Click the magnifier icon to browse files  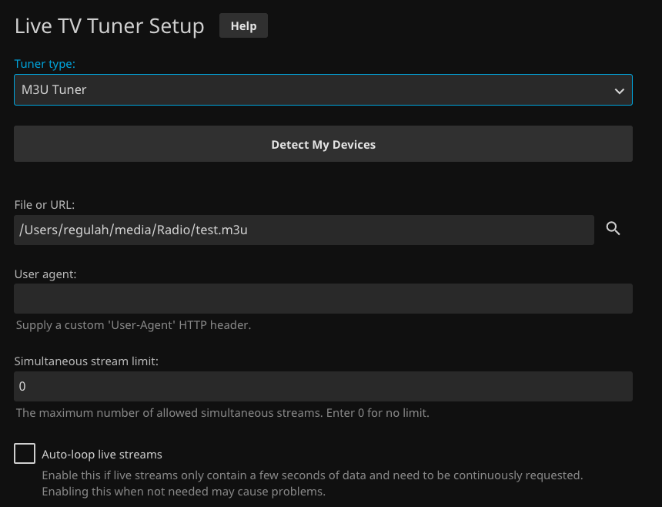click(613, 229)
